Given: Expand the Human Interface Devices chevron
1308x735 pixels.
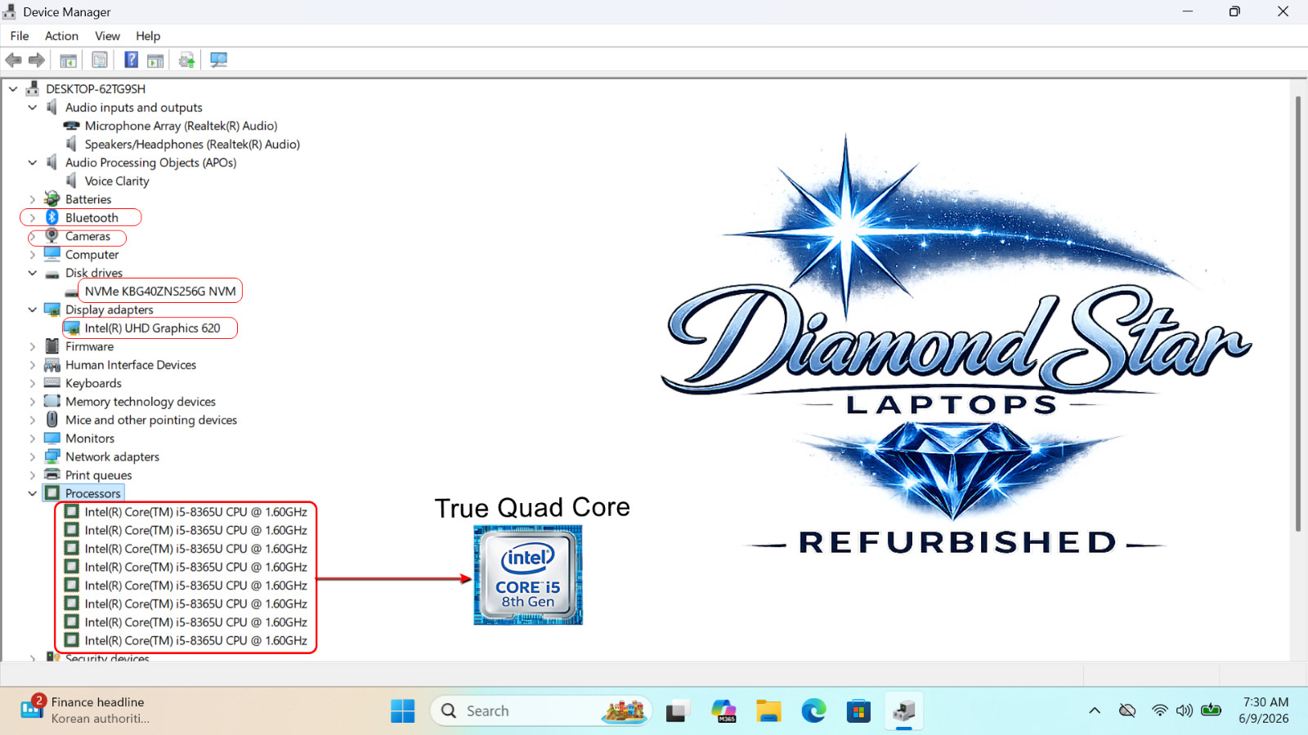Looking at the screenshot, I should 33,365.
